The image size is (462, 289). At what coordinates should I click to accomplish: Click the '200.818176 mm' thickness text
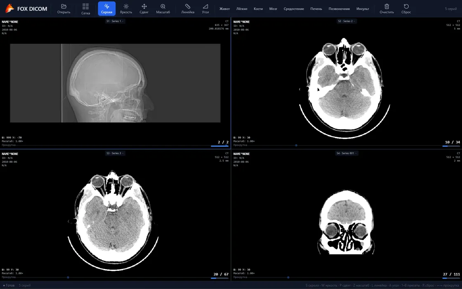coord(219,28)
